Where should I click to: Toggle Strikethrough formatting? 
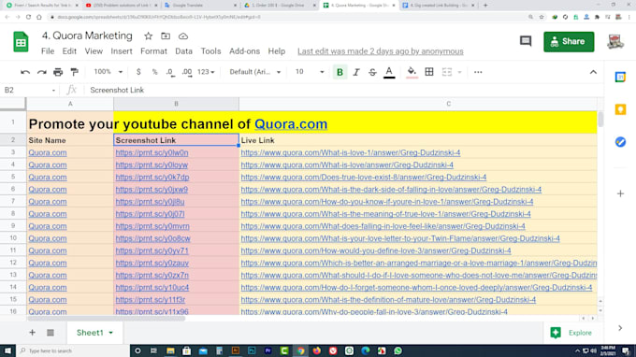(x=372, y=72)
